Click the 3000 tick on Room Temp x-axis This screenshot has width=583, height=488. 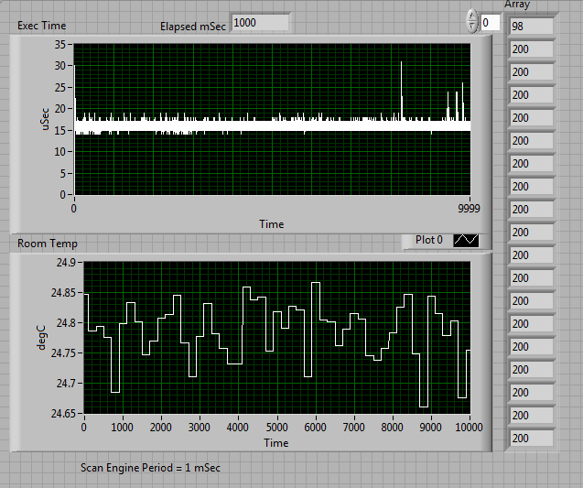(x=200, y=427)
